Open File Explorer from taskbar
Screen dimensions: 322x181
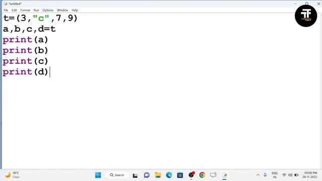(x=158, y=175)
